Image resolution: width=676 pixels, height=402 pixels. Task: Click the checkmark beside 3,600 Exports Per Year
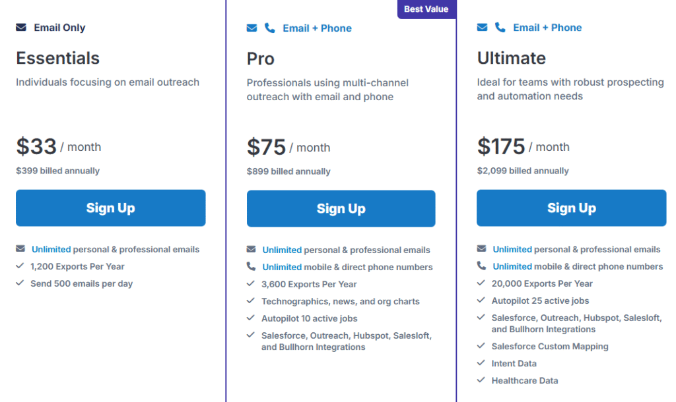pyautogui.click(x=250, y=285)
